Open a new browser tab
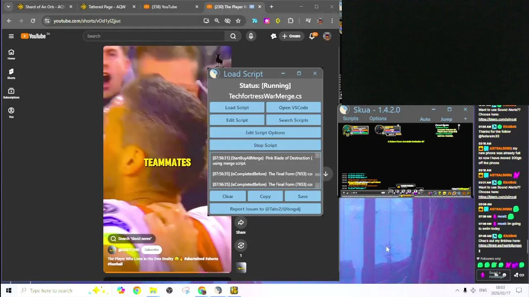This screenshot has height=297, width=529. pyautogui.click(x=272, y=7)
